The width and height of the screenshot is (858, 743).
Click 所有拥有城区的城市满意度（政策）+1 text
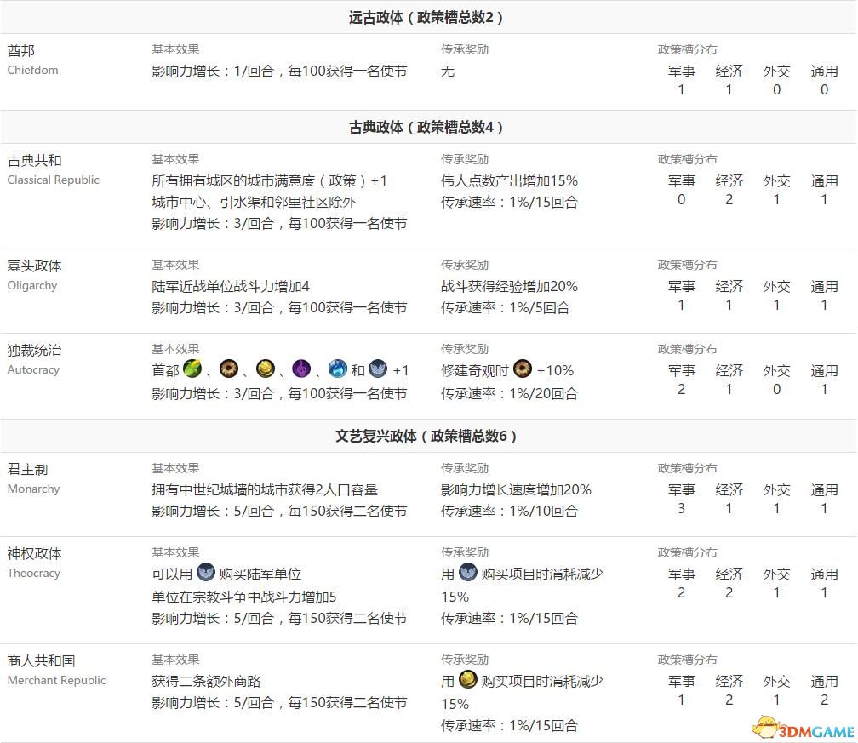tap(269, 181)
